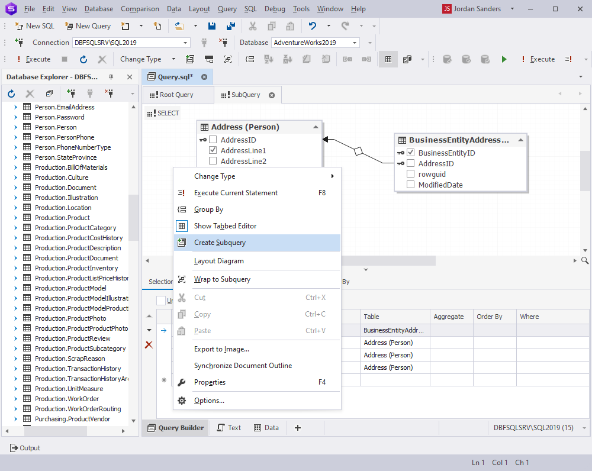Click the green Run arrow icon

click(x=504, y=59)
